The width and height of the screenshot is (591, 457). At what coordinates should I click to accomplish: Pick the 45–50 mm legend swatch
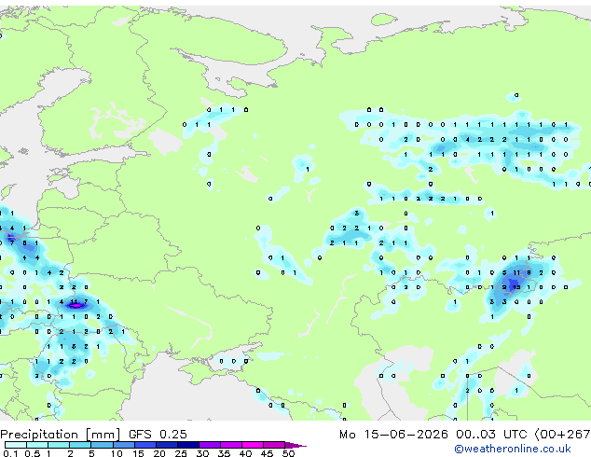point(274,445)
